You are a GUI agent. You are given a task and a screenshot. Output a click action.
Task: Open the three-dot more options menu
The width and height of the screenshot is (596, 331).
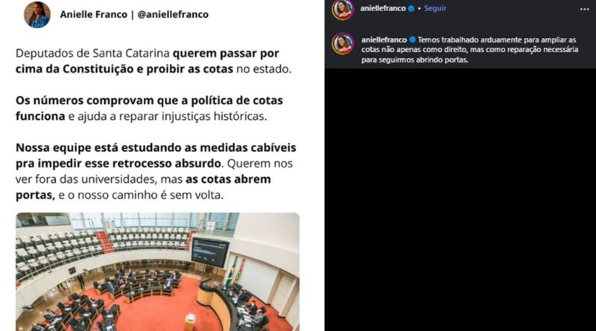point(584,9)
